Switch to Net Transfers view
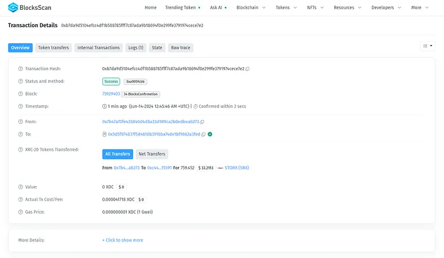Screen dimensions: 444x258 tap(151, 154)
